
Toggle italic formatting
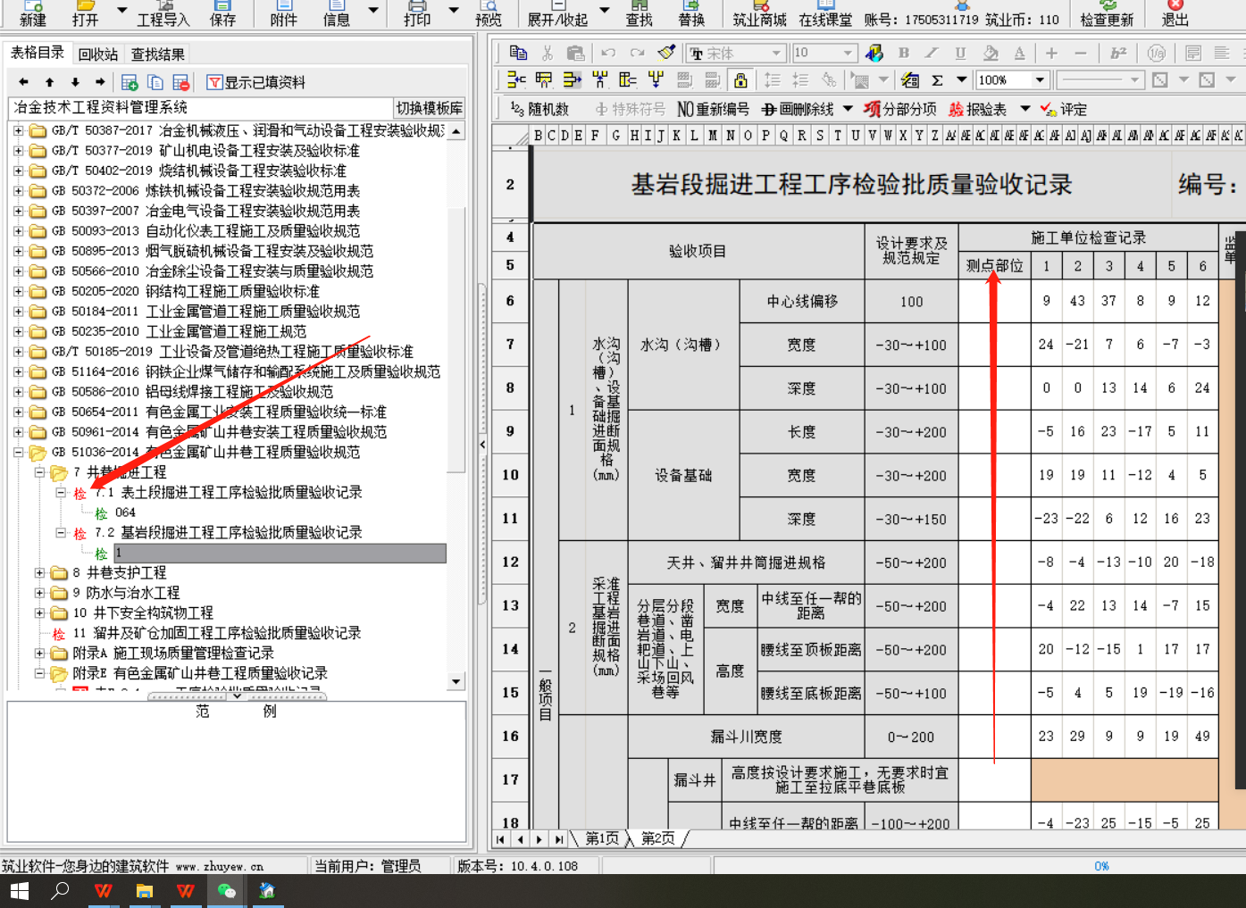point(932,54)
